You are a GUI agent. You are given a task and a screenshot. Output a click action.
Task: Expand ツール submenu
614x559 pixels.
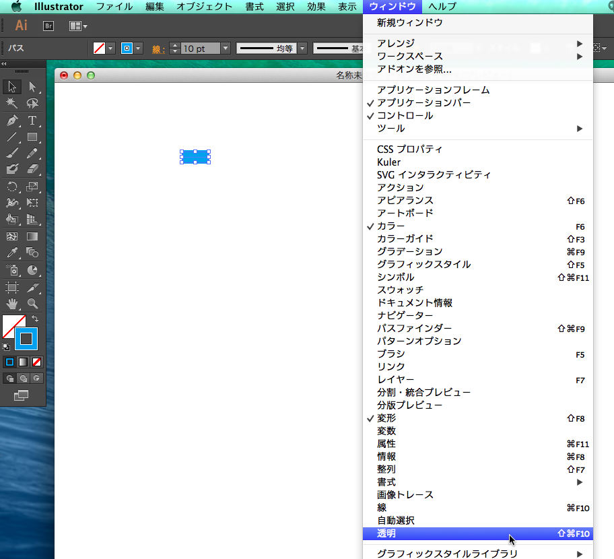pyautogui.click(x=478, y=128)
